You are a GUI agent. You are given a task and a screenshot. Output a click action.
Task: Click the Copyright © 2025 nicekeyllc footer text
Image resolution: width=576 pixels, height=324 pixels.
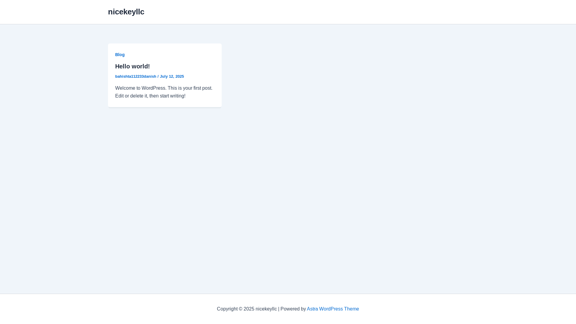pyautogui.click(x=247, y=309)
